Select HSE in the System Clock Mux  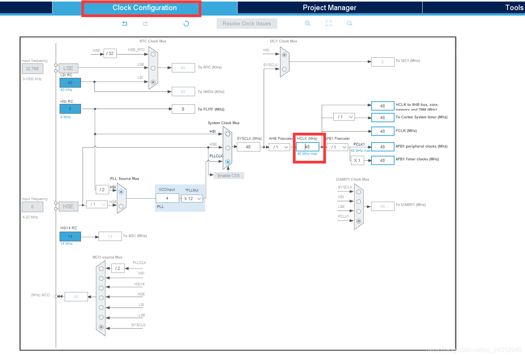point(228,148)
